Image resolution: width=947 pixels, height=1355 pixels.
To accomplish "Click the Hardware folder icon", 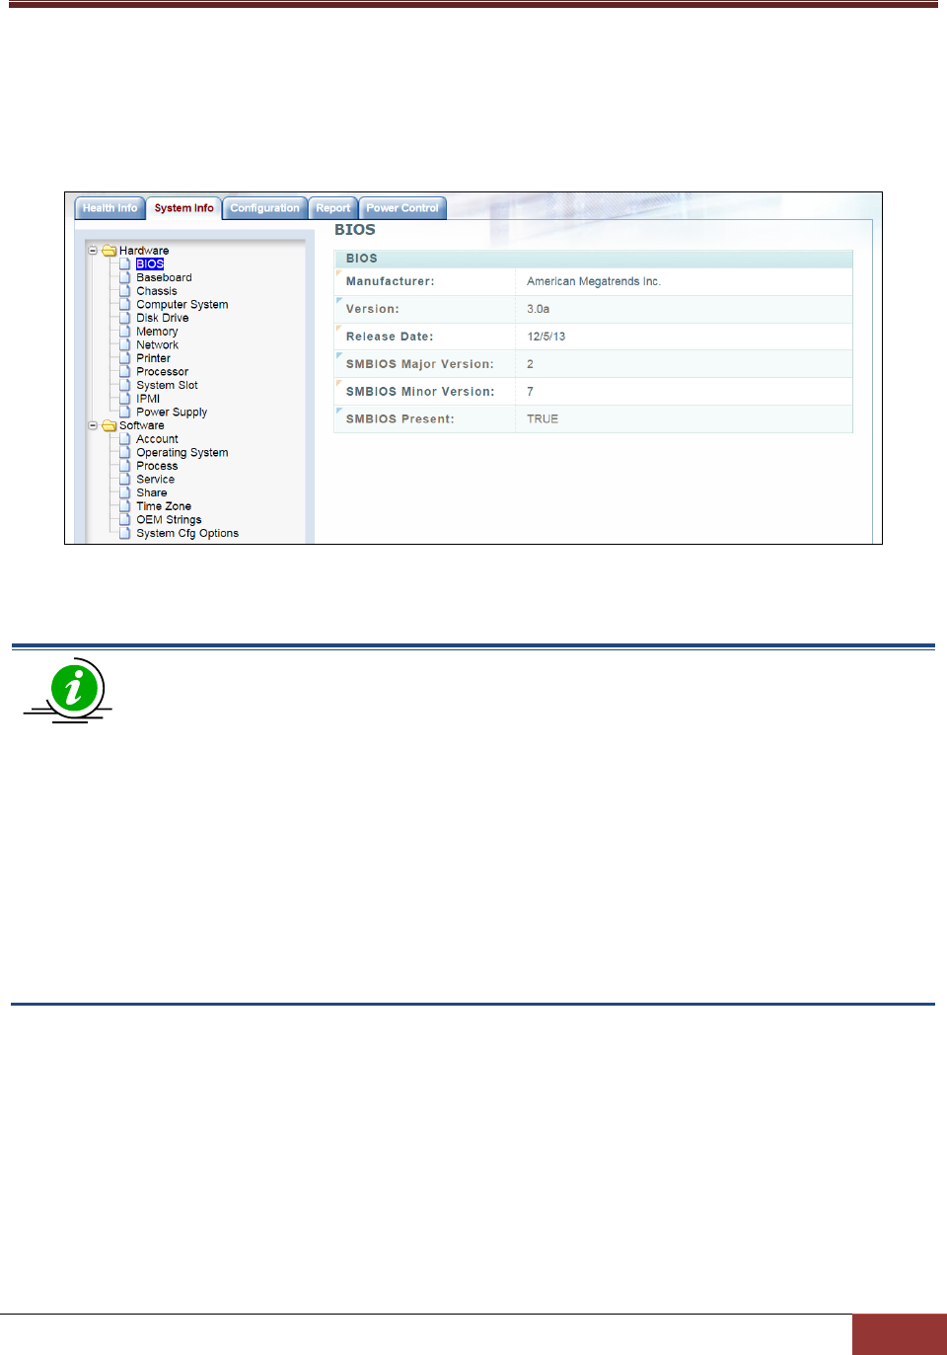I will pyautogui.click(x=109, y=251).
